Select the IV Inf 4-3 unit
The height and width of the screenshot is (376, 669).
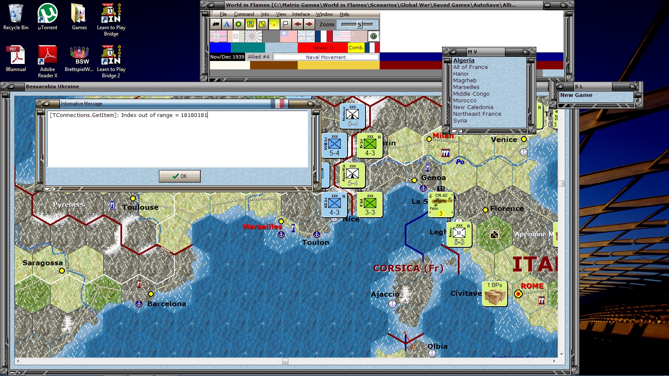(x=370, y=145)
